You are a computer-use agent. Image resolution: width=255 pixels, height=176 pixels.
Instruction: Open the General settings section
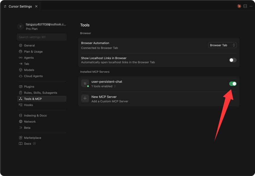point(29,45)
